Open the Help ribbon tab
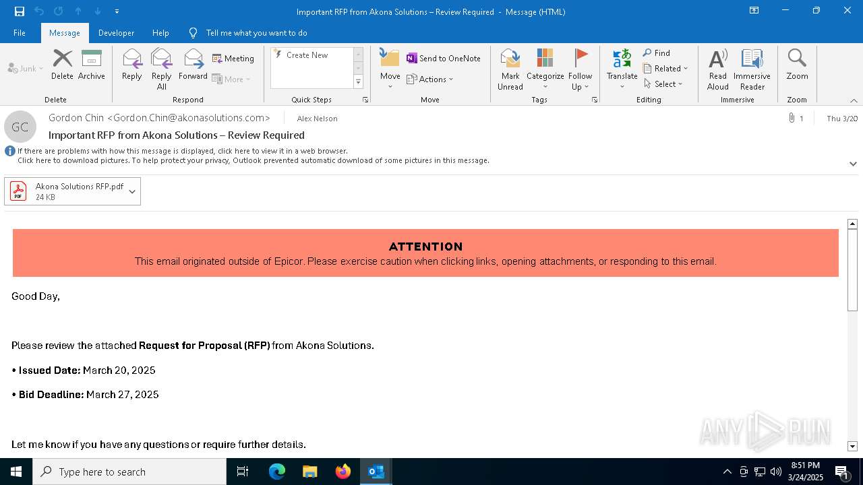 click(160, 33)
